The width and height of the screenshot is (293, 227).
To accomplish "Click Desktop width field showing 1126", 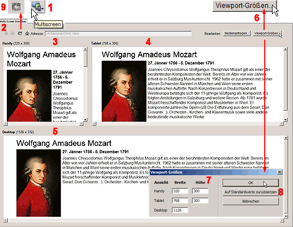I will [x=180, y=210].
